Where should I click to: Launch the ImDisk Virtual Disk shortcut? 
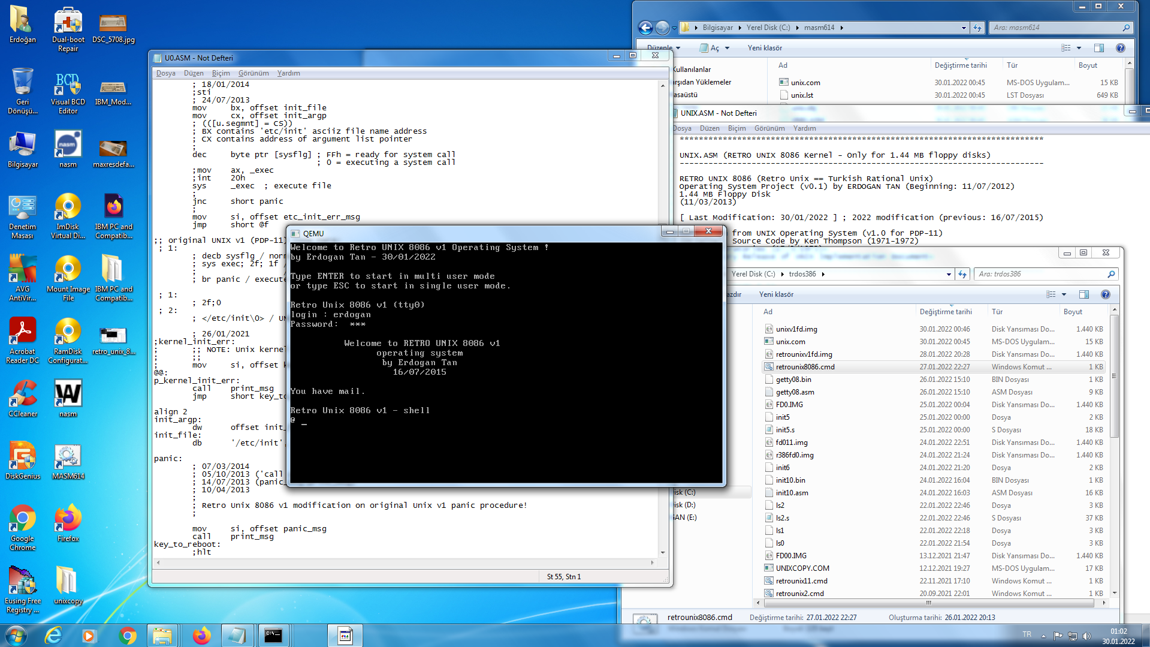click(68, 216)
